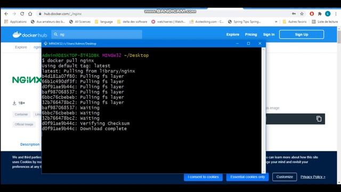
Task: Open Chrome's home page icon
Action: tap(30, 14)
